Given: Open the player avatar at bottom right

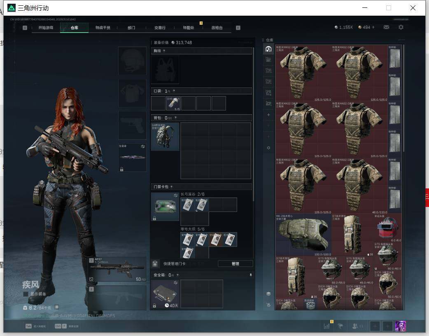Looking at the screenshot, I should (401, 326).
